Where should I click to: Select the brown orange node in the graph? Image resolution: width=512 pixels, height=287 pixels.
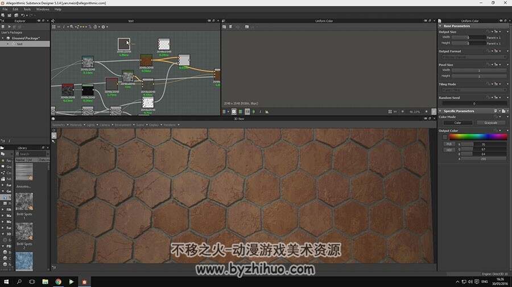pos(146,60)
